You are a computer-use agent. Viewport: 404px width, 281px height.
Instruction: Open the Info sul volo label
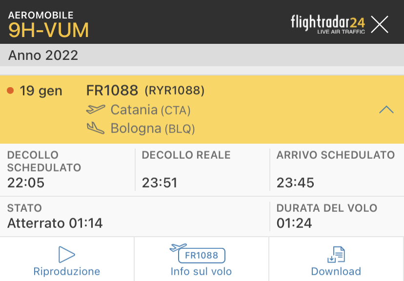point(201,271)
